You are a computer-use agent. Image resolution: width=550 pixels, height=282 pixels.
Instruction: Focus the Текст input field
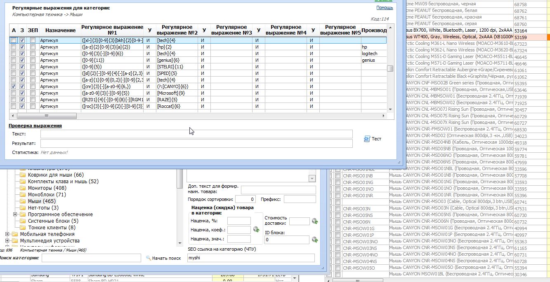pos(196,134)
